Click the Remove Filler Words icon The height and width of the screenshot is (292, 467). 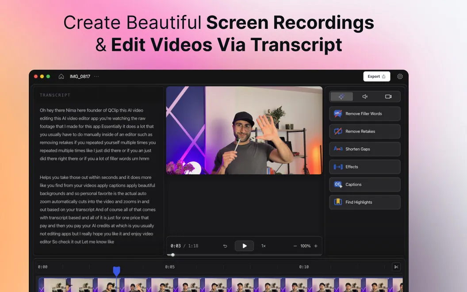click(x=338, y=114)
